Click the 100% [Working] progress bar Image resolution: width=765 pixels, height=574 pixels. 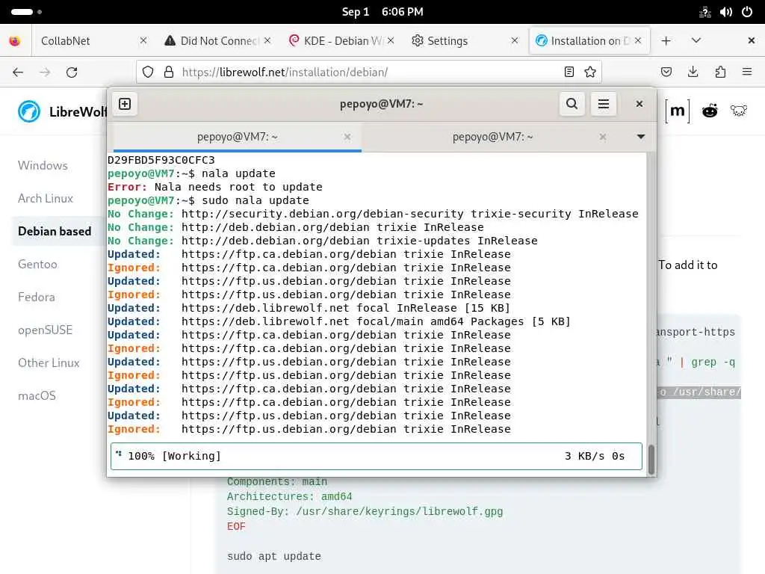[377, 457]
